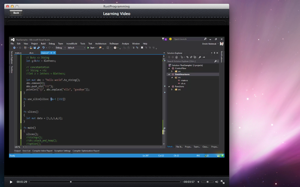Click the Start debugging play icon
Viewport: 300px width, 187px height.
click(88, 48)
